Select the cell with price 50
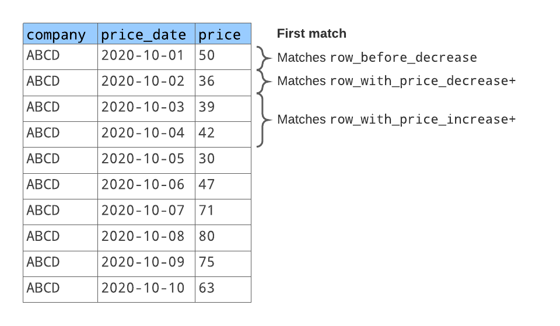 coord(207,56)
